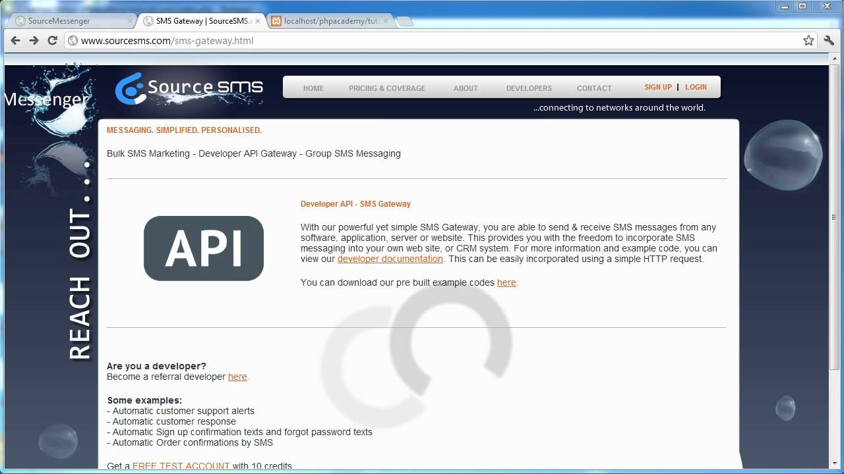Image resolution: width=844 pixels, height=474 pixels.
Task: Click the page's vertical scrollbar thumb
Action: tap(835, 217)
